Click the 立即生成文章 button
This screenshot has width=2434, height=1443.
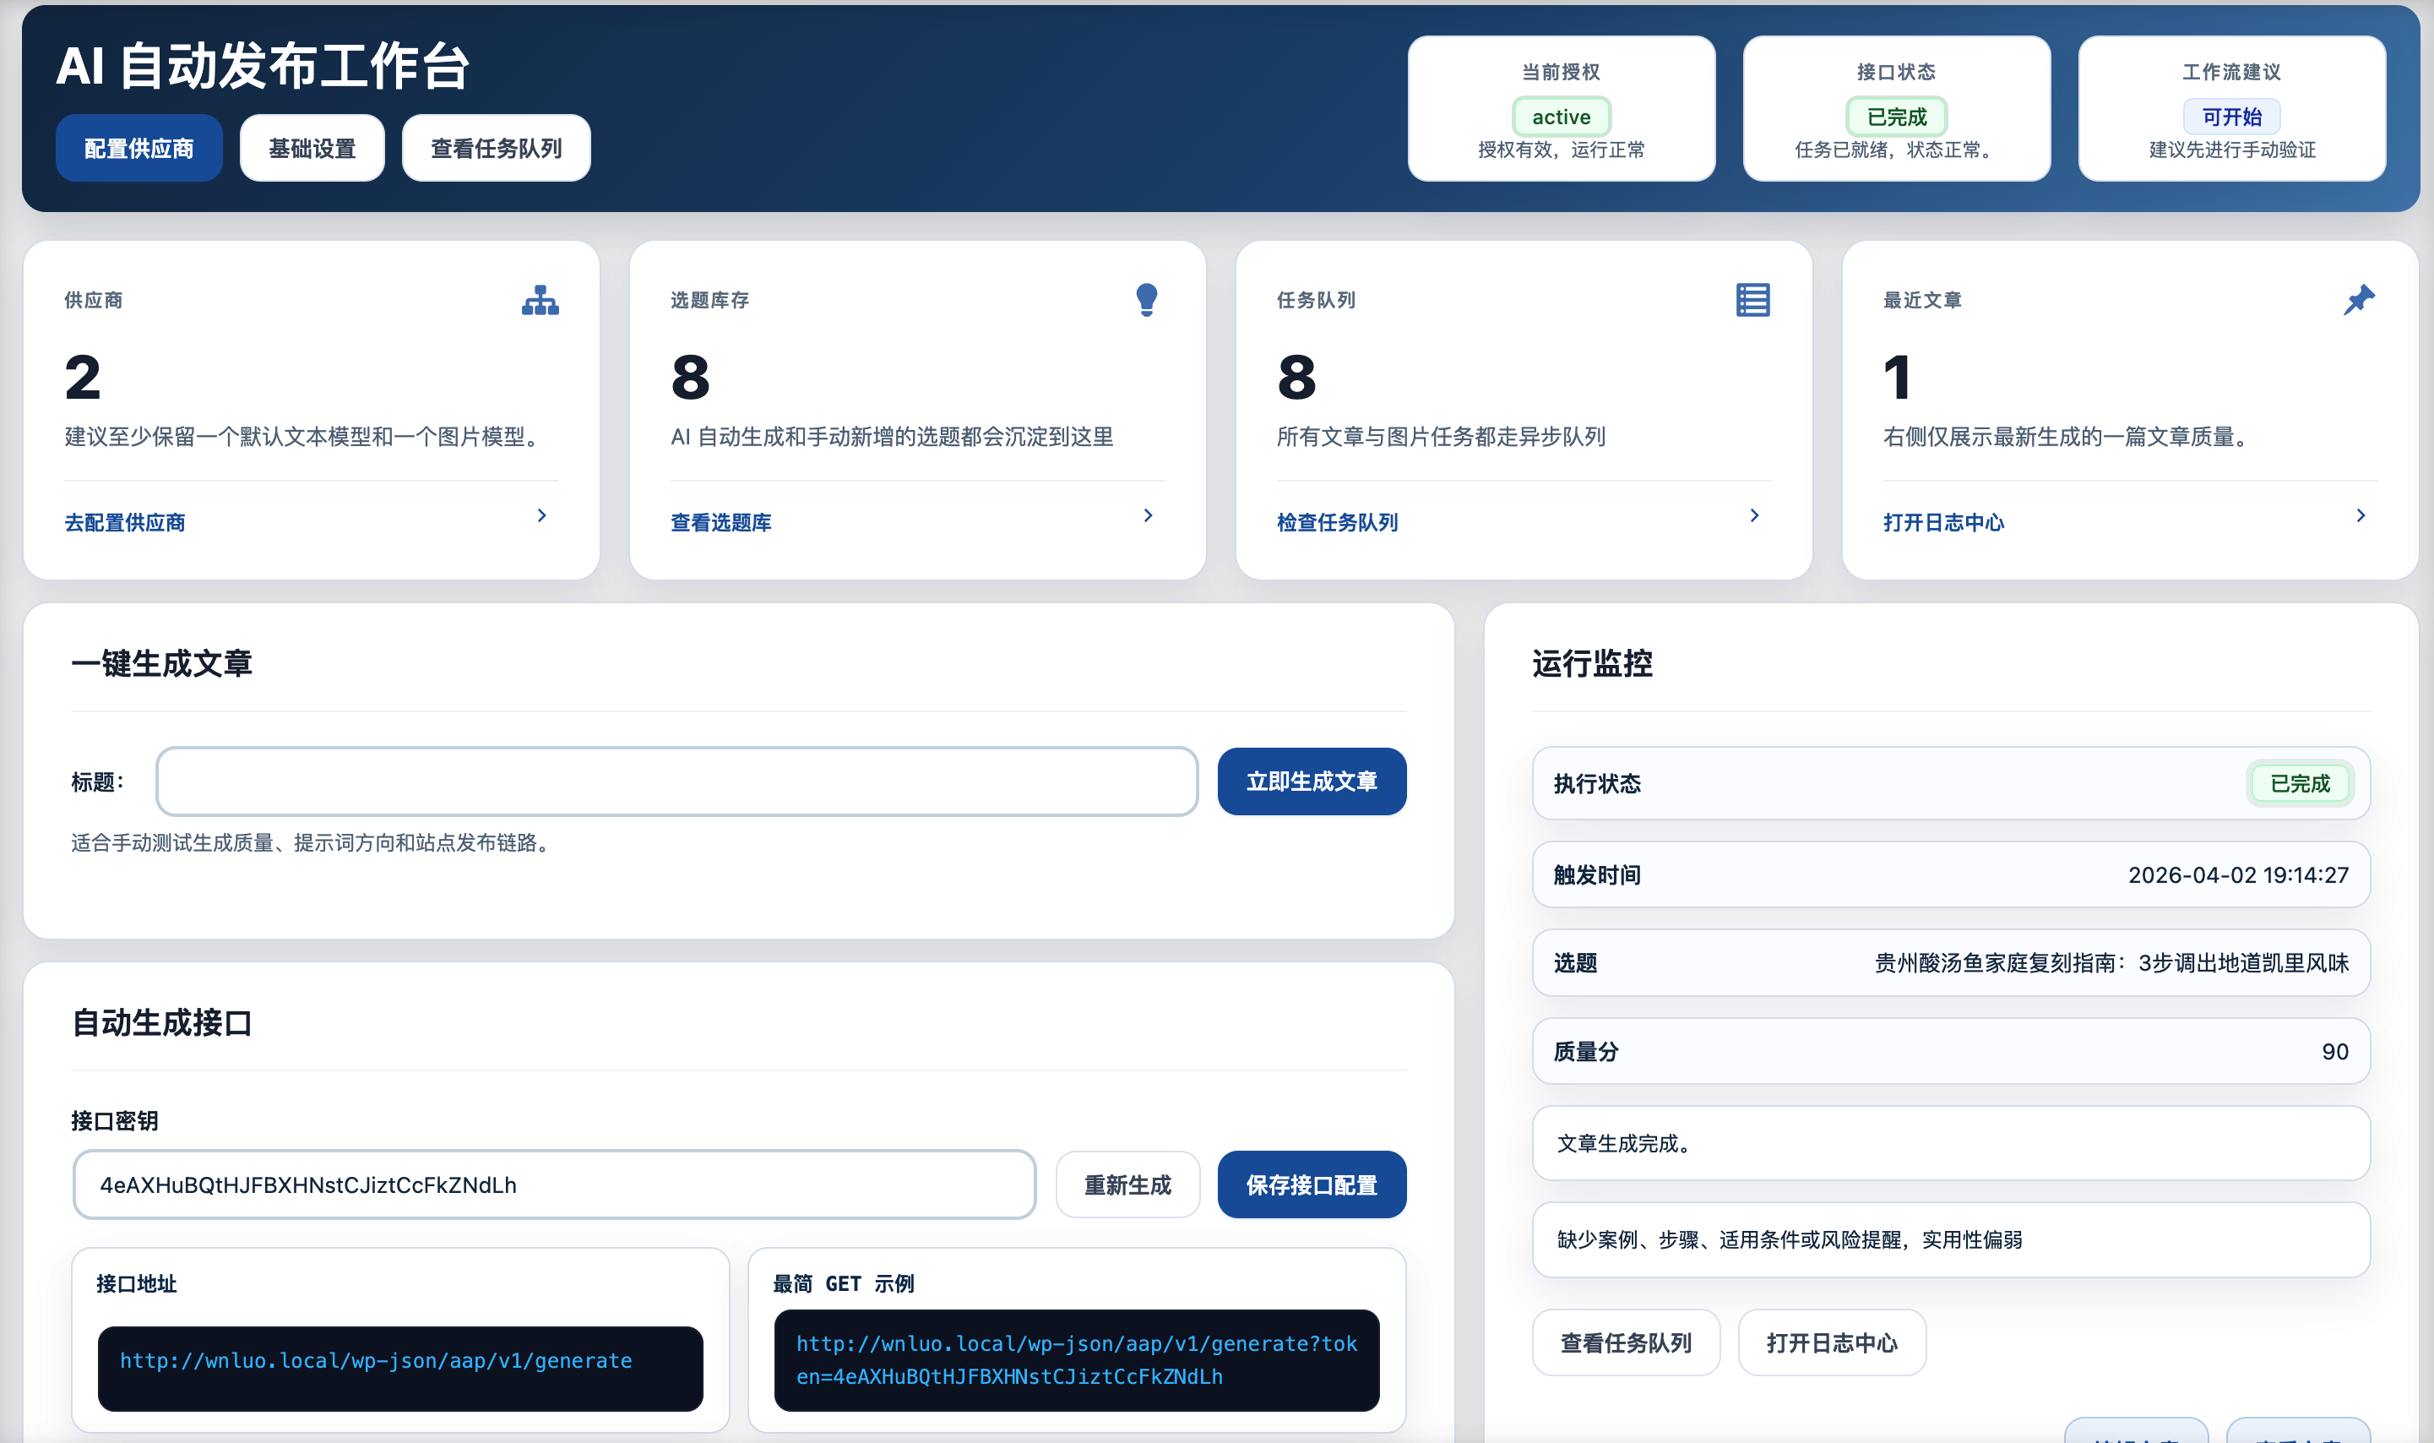pos(1312,781)
